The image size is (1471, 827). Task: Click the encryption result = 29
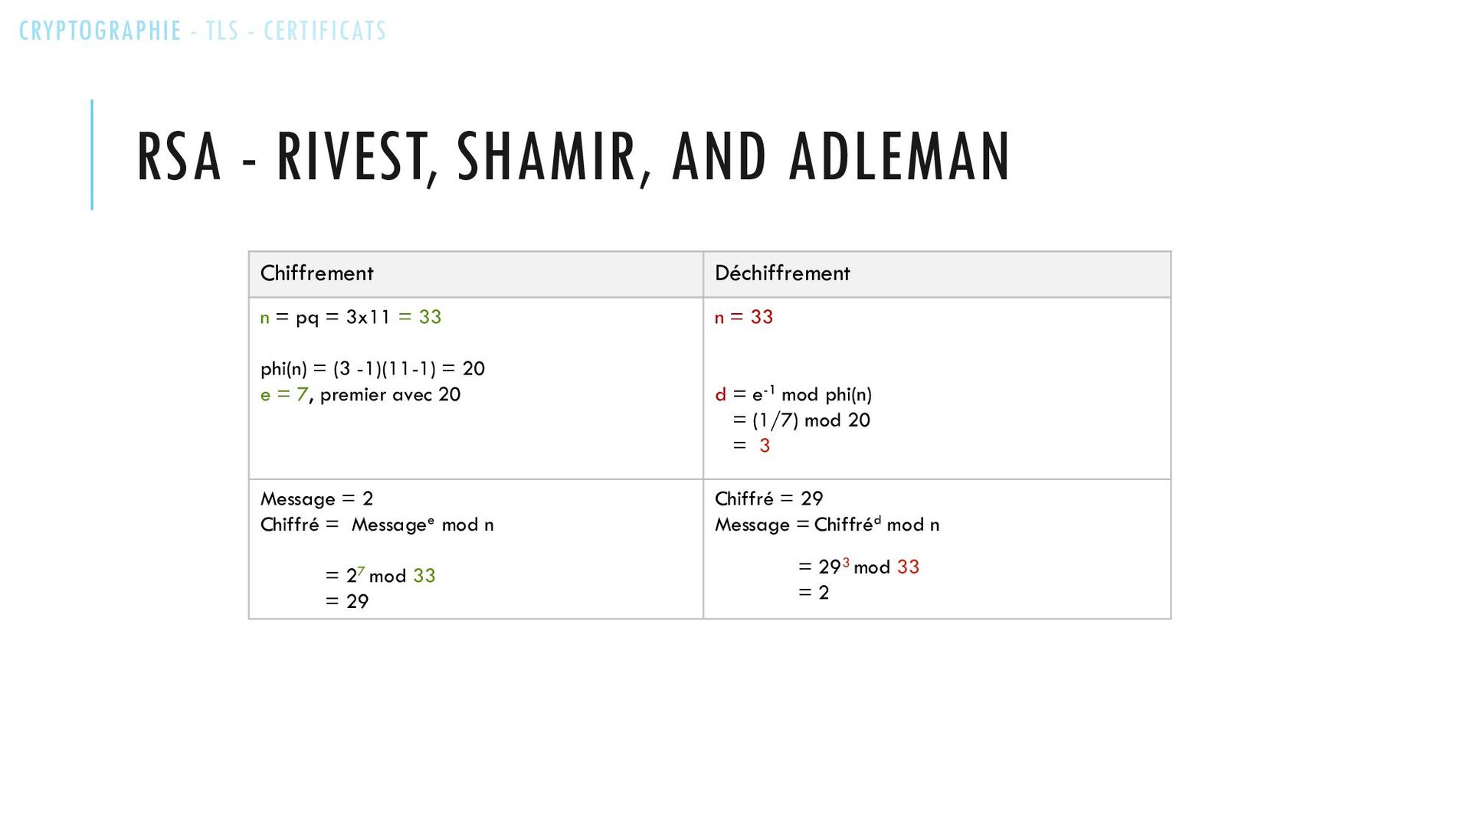pos(347,602)
